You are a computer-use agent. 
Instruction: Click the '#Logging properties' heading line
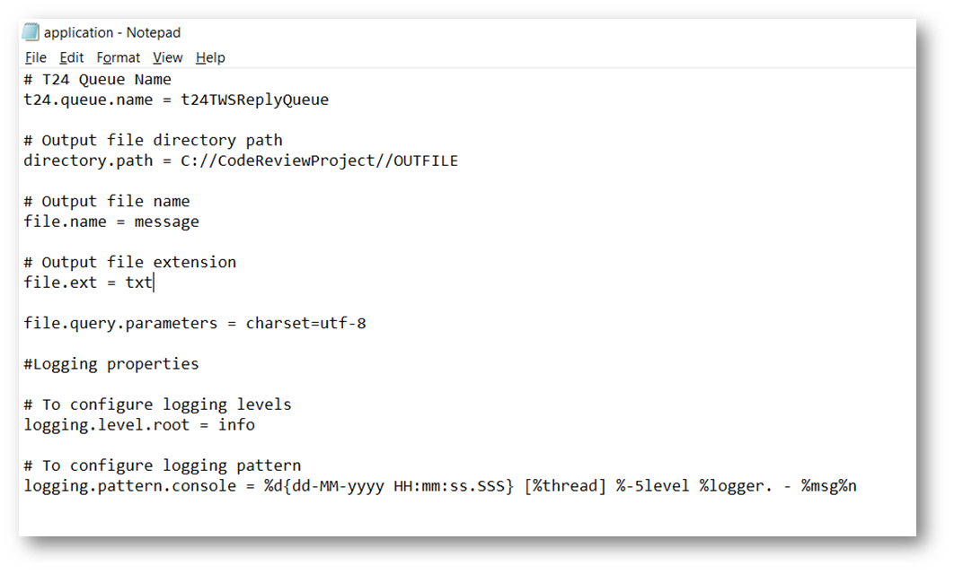(x=111, y=364)
